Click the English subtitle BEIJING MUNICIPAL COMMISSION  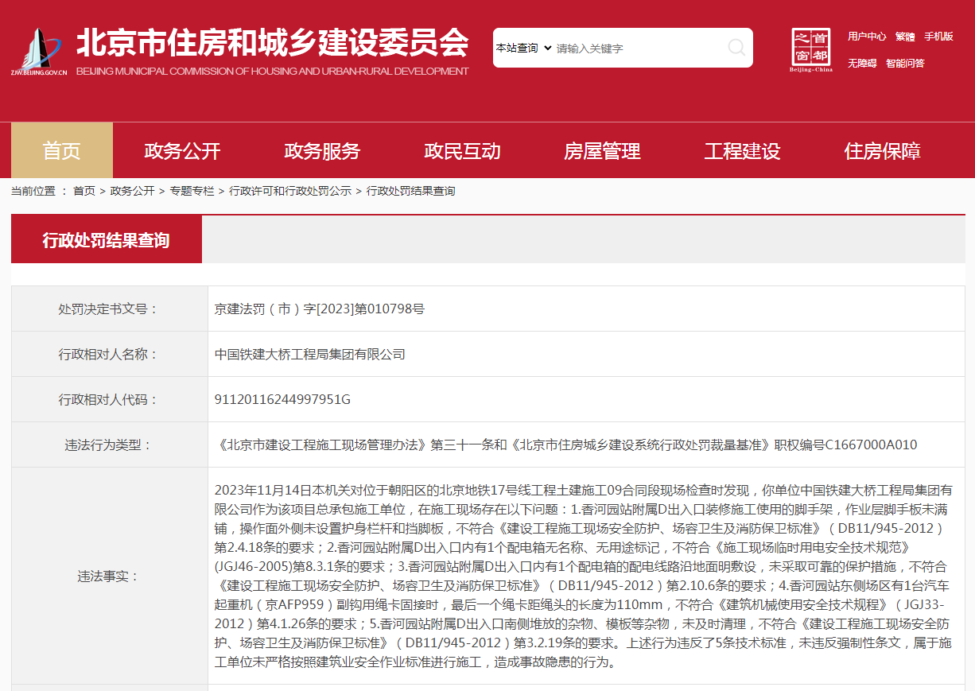pos(273,72)
